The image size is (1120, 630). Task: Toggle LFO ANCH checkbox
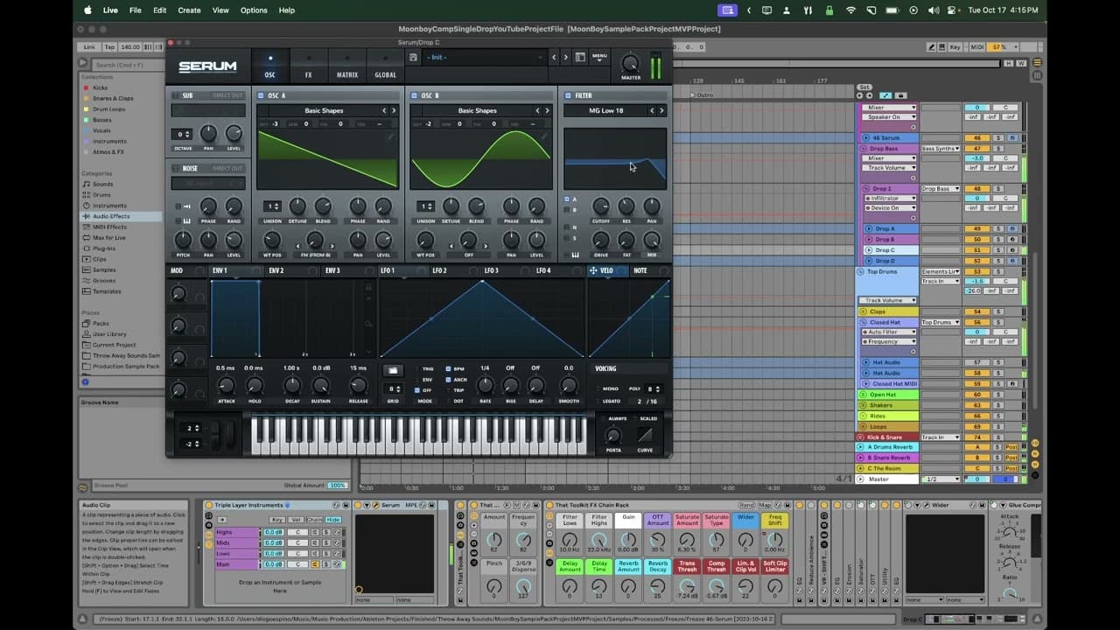[449, 380]
